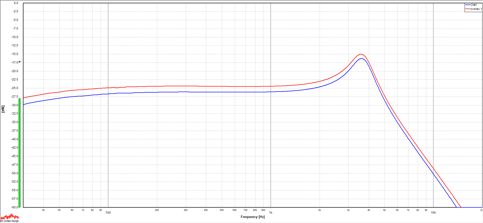Click the peak of the blue Ch#1 curve
483x223 pixels.
point(361,59)
